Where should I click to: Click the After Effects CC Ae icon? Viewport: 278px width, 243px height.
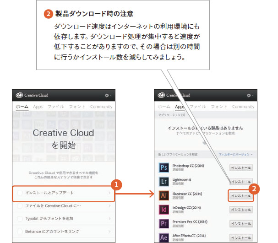pyautogui.click(x=164, y=238)
